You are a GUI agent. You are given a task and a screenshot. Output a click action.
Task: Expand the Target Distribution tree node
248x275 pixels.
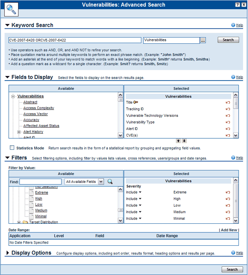pyautogui.click(x=19, y=222)
